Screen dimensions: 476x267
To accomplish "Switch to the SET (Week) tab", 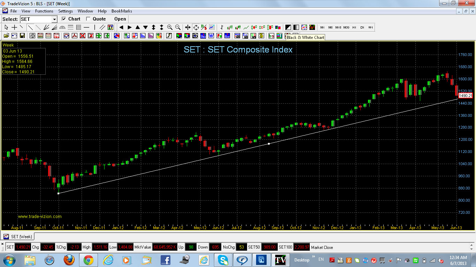I will [x=18, y=236].
